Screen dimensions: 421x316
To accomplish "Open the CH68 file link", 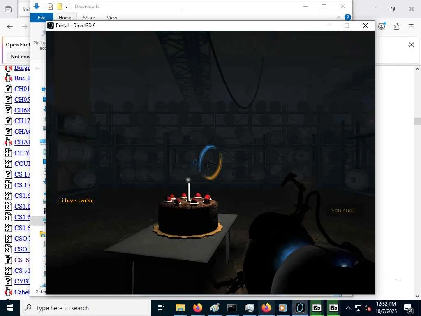I will coord(22,110).
